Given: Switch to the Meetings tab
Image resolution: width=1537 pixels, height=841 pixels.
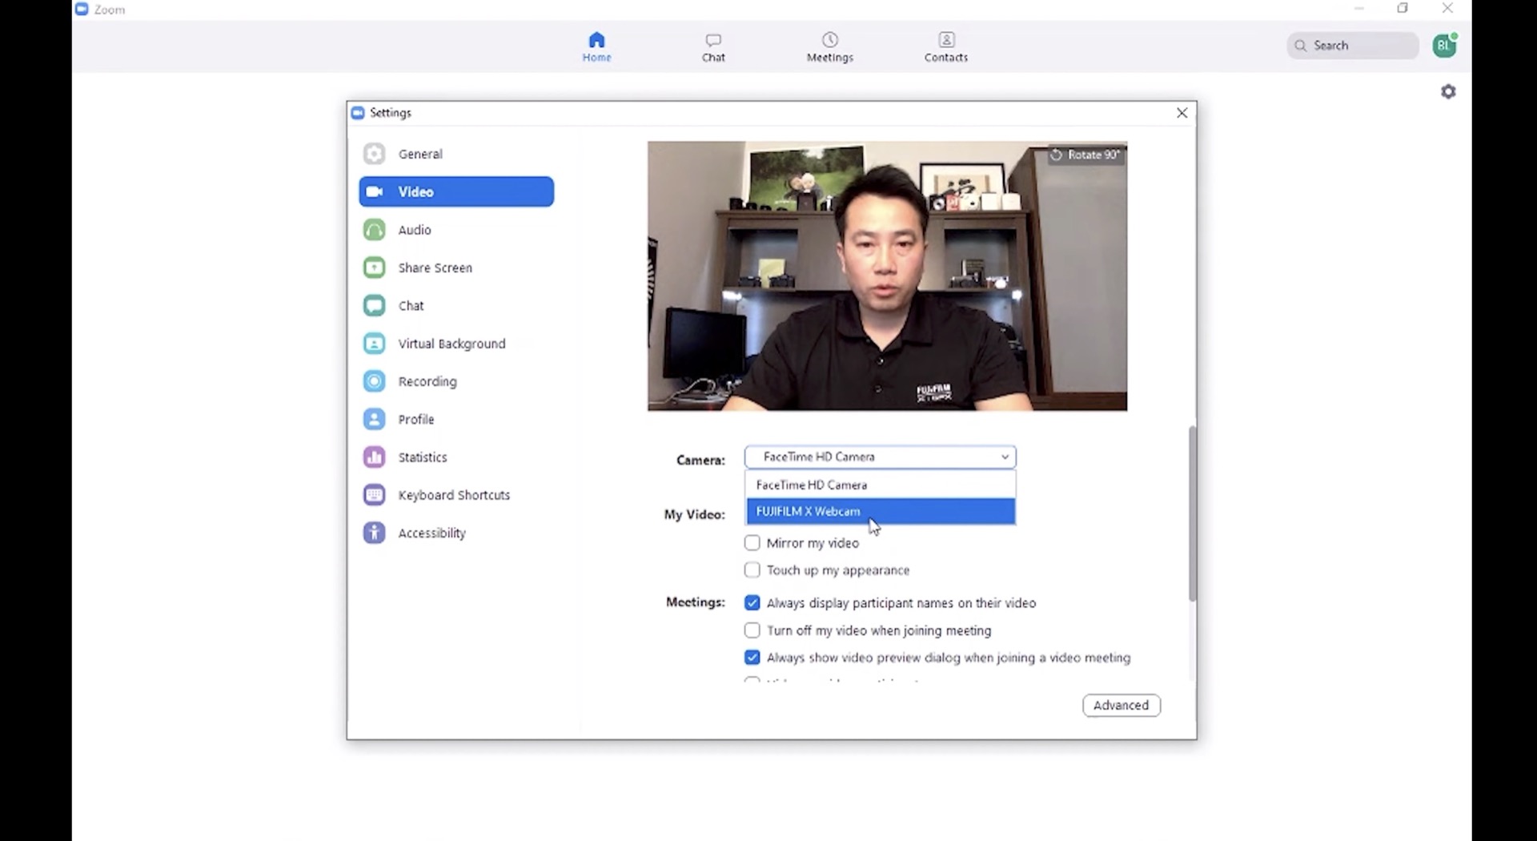Looking at the screenshot, I should click(830, 46).
